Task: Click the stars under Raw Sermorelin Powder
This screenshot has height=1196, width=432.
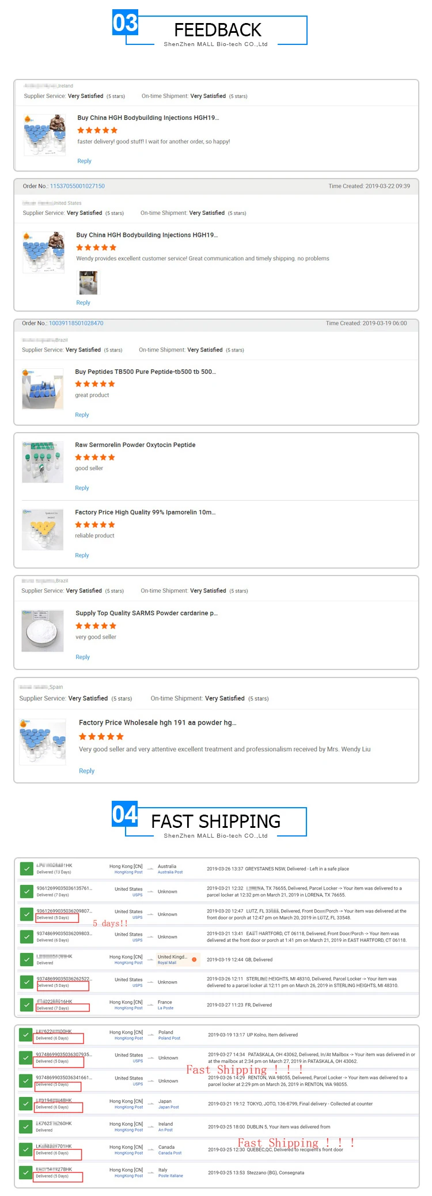Action: pos(95,457)
